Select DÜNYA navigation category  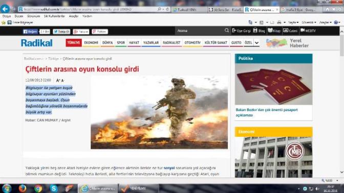click(107, 43)
